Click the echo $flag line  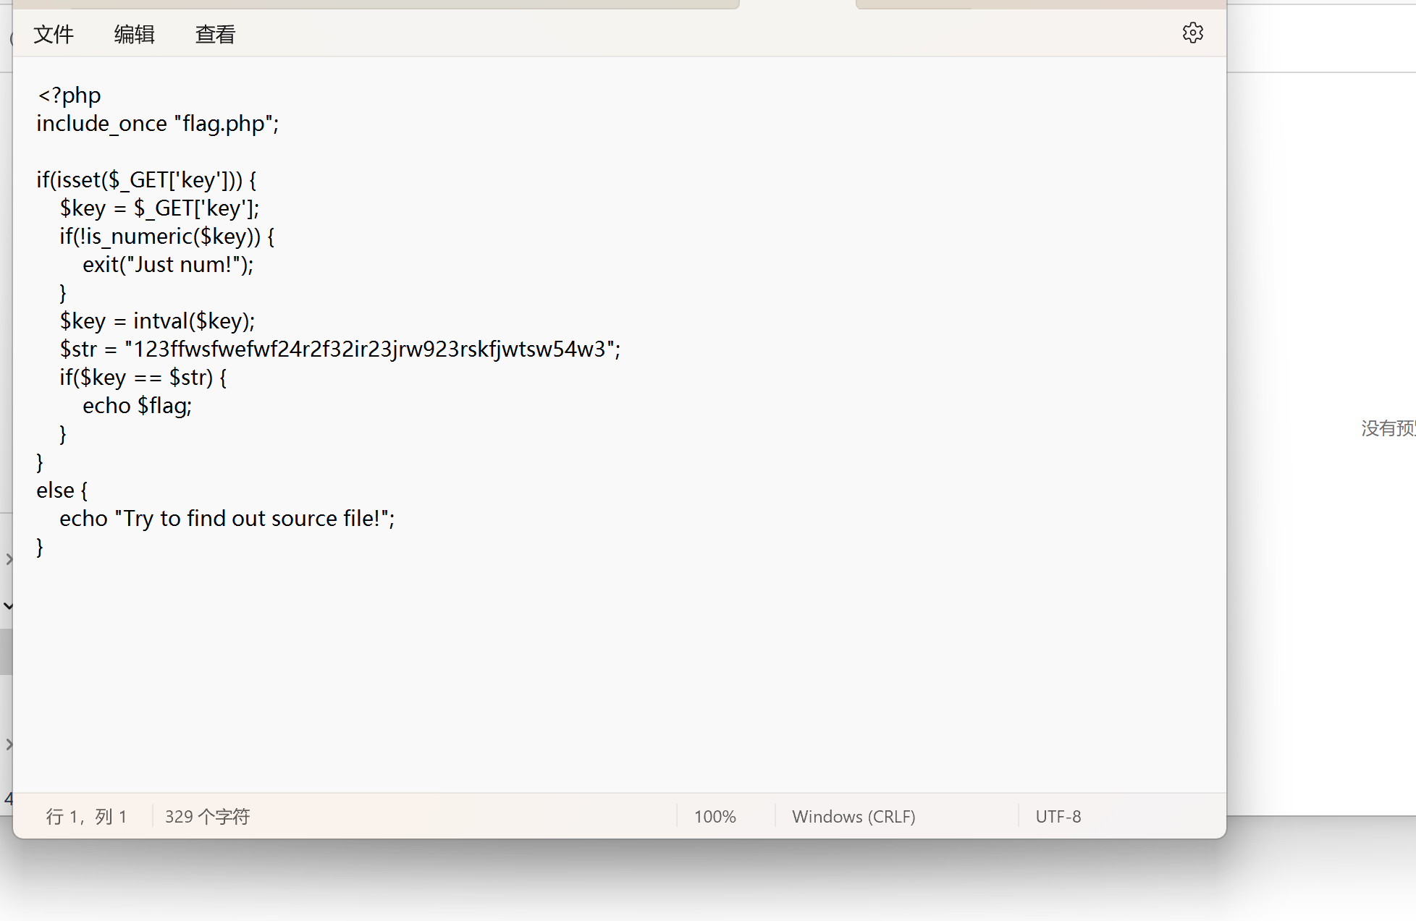[137, 406]
